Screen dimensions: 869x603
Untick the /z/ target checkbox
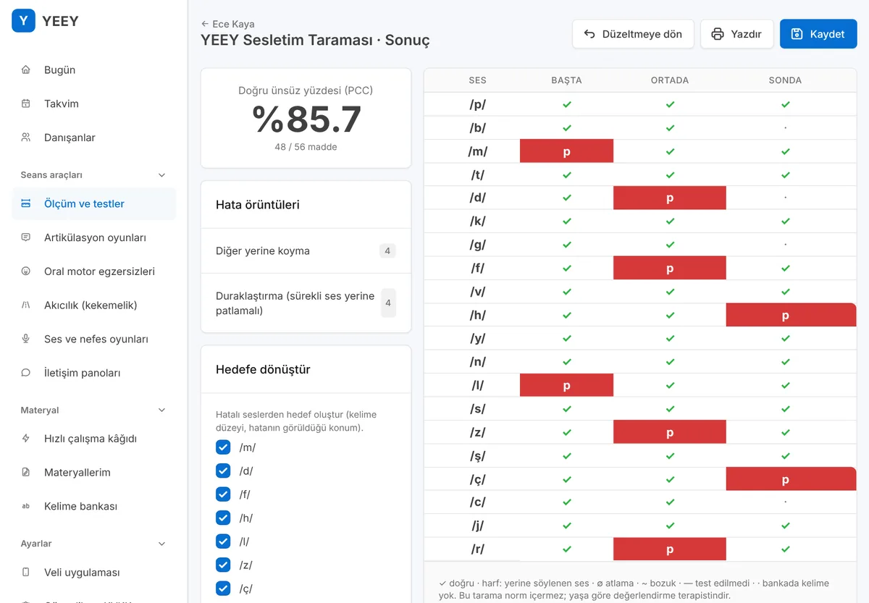(223, 565)
